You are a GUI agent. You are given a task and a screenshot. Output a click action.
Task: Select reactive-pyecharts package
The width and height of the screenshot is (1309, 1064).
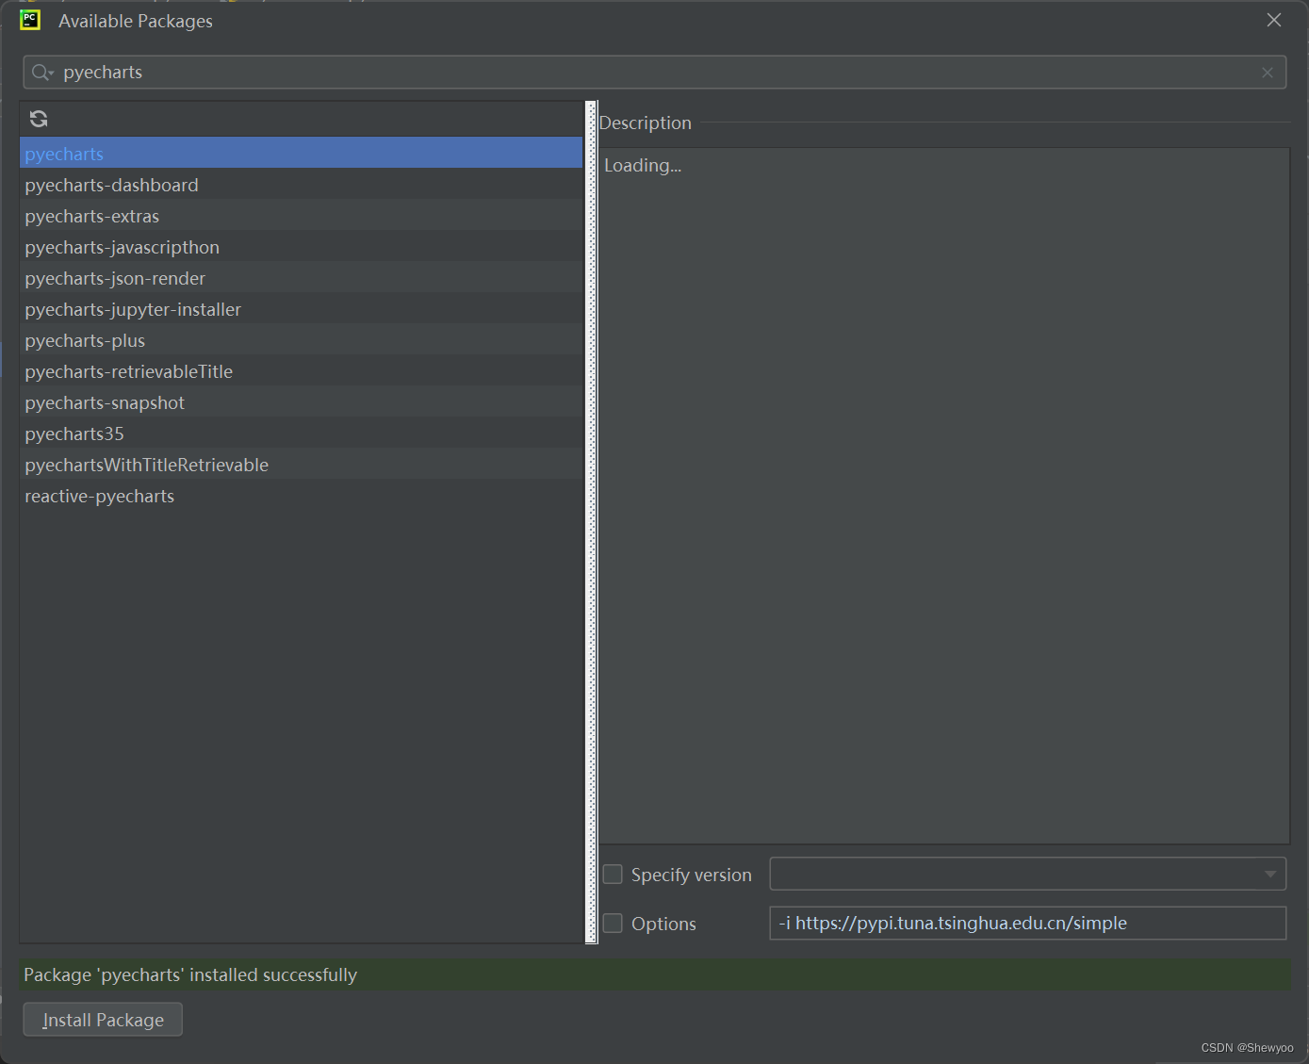[x=100, y=496]
